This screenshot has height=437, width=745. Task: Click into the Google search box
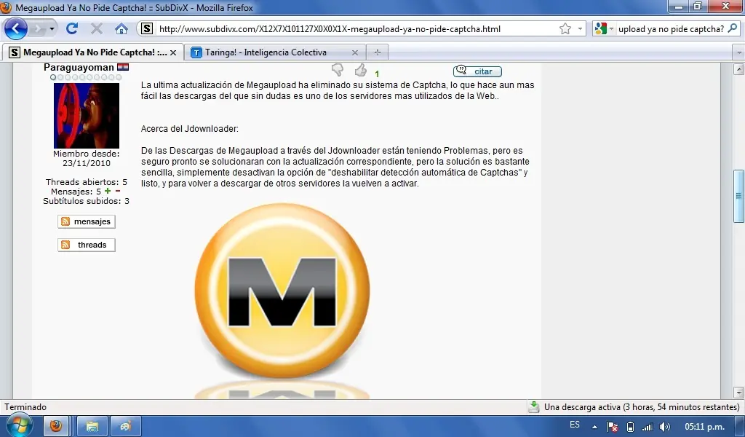click(670, 29)
